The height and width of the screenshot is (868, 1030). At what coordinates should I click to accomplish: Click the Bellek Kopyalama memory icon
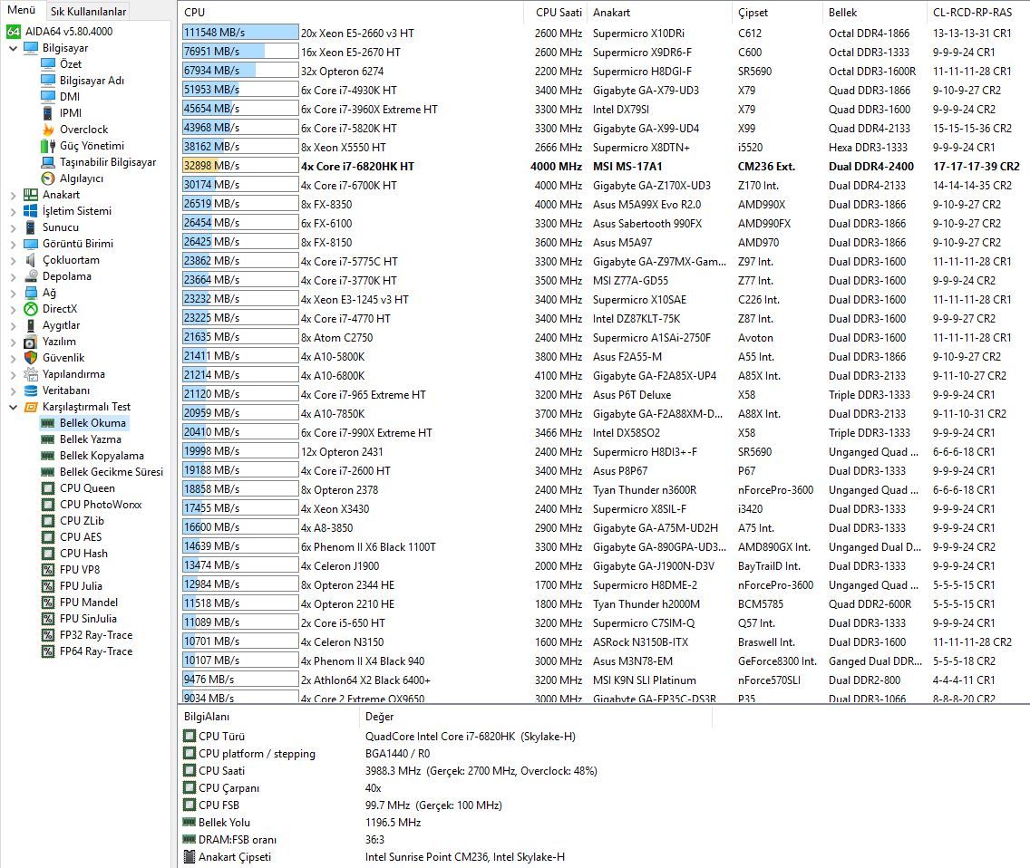47,456
